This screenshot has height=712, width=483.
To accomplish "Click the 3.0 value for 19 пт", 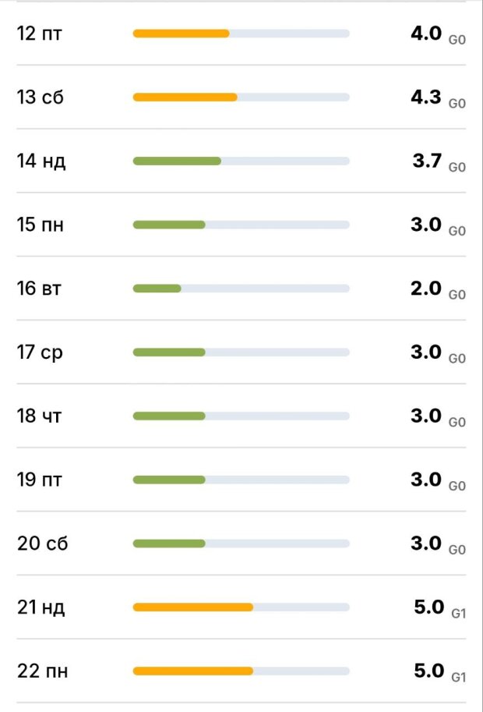I will tap(426, 480).
